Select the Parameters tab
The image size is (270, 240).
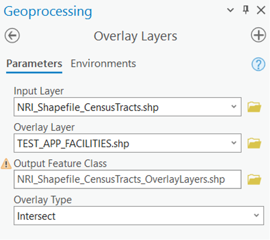(34, 63)
